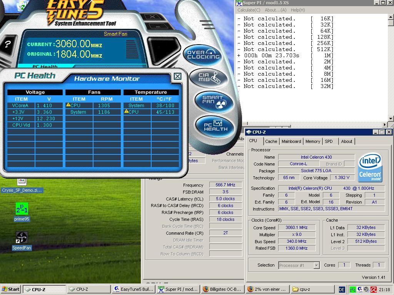394x295 pixels.
Task: Click the DE language indicator in tray
Action: [x=342, y=290]
